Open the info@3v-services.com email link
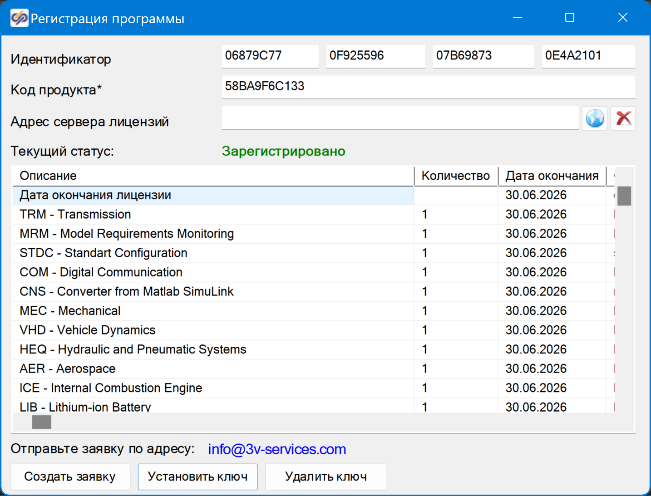Image resolution: width=651 pixels, height=496 pixels. point(277,449)
